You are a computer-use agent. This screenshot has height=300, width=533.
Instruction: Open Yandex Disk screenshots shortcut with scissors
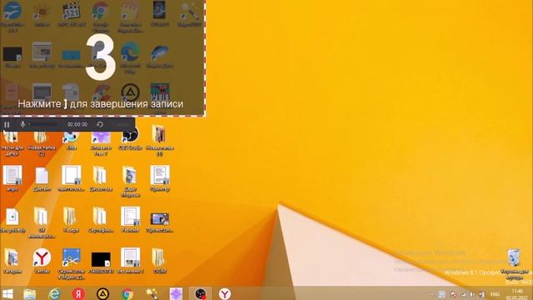[71, 263]
